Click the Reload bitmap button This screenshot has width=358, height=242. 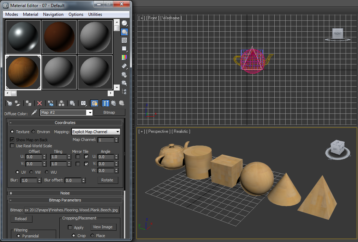point(21,219)
